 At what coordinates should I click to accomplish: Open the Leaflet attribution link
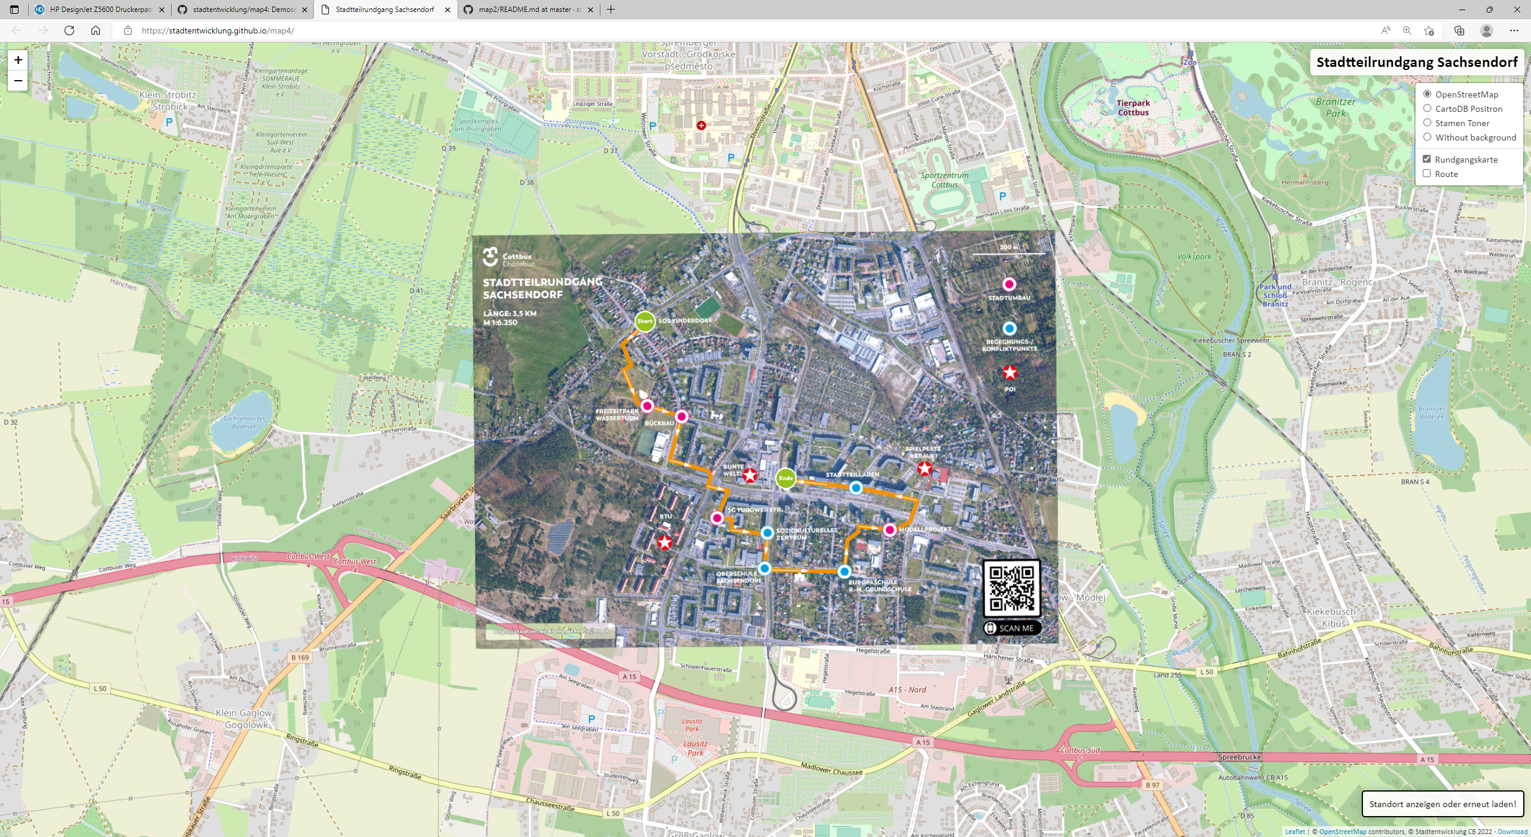[x=1295, y=832]
